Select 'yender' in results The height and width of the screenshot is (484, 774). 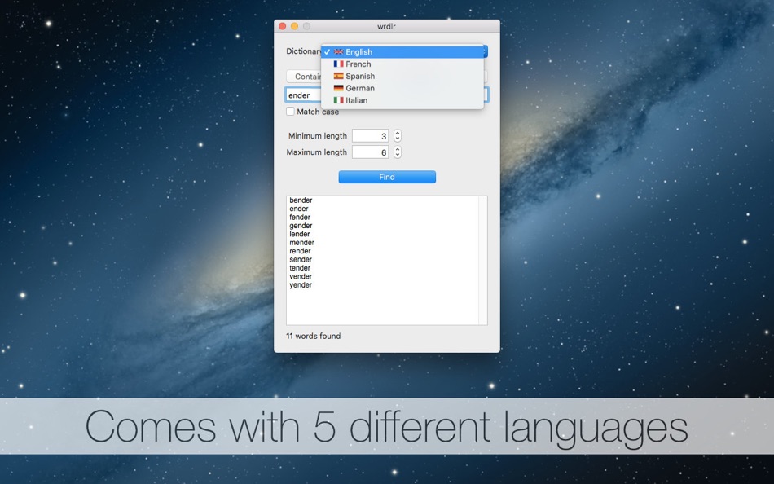coord(301,284)
